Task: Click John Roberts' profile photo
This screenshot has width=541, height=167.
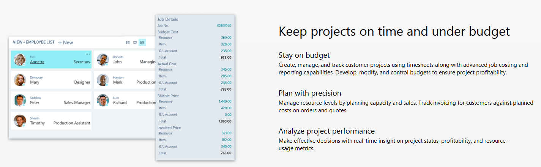Action: (x=103, y=60)
